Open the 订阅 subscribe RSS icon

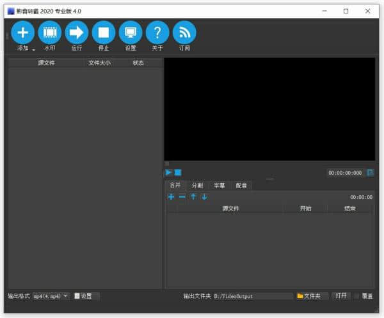click(184, 33)
